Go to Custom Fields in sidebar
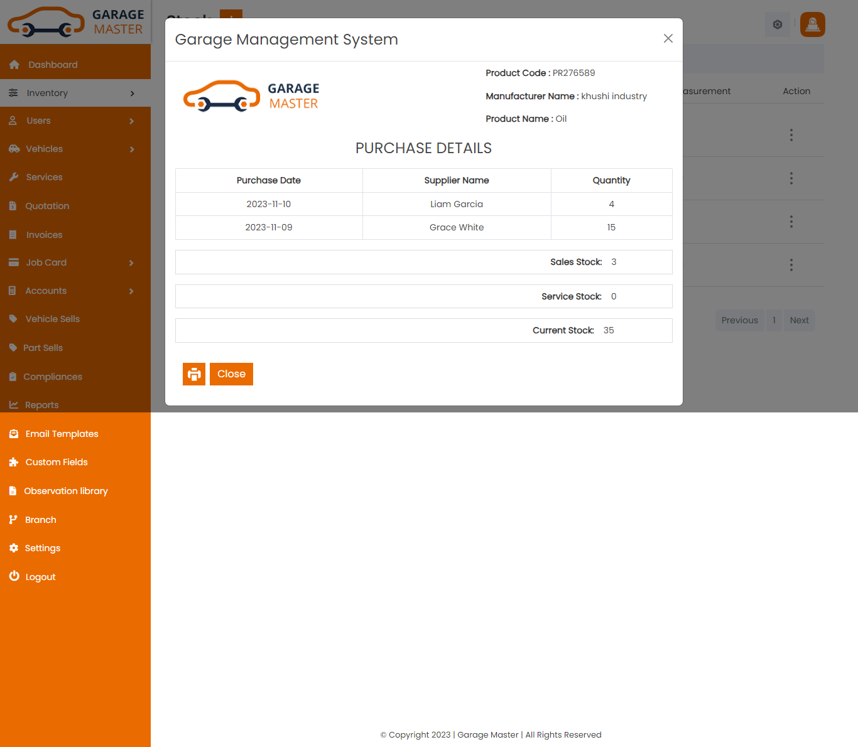Image resolution: width=858 pixels, height=747 pixels. click(x=57, y=462)
